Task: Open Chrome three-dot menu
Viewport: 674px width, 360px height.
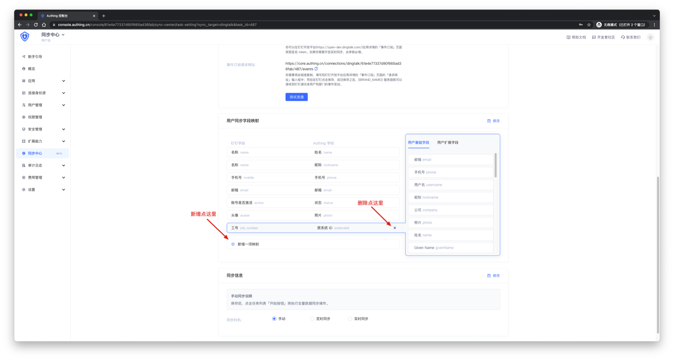Action: pos(654,25)
